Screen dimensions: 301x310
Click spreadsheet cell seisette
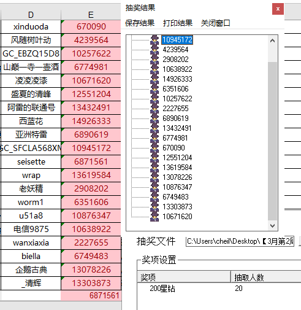pos(31,161)
